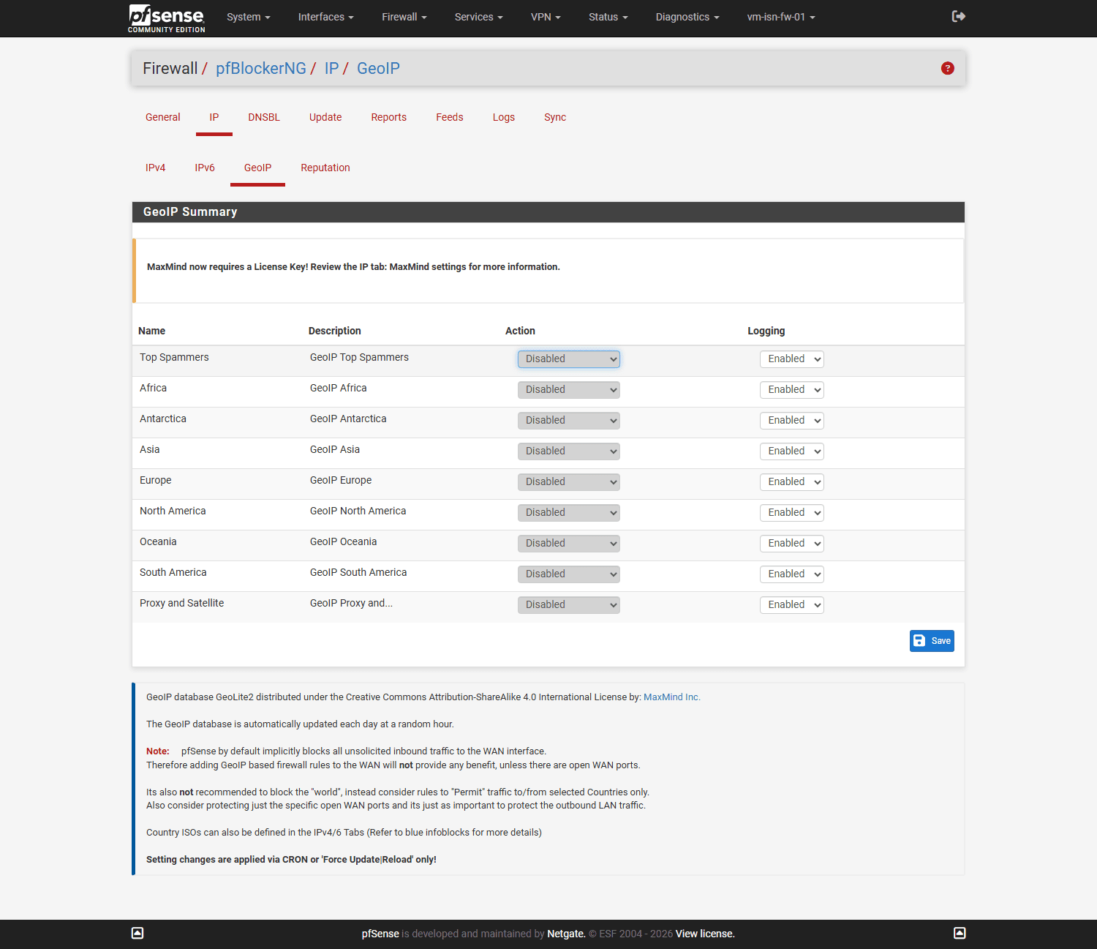Click the footer scroll-to-top icon at right

960,933
